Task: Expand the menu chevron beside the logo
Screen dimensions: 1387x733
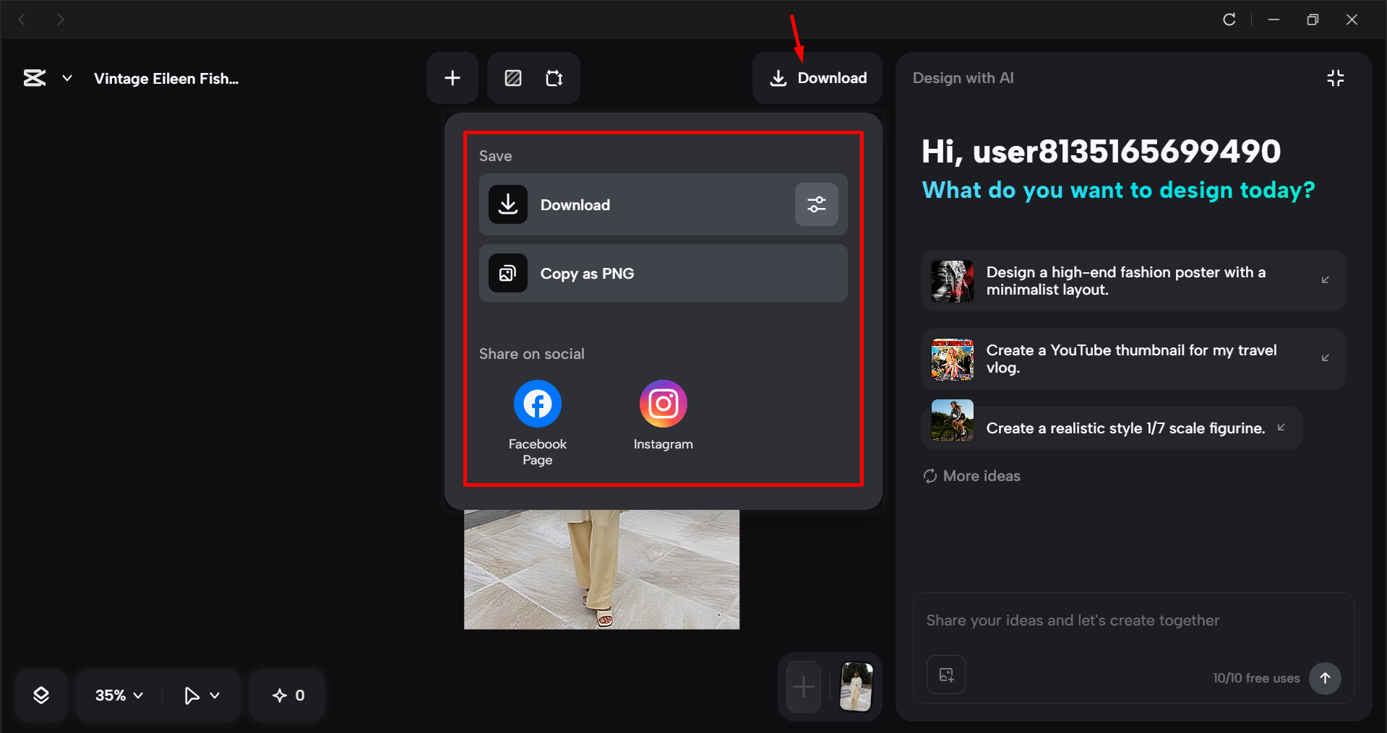Action: click(x=67, y=78)
